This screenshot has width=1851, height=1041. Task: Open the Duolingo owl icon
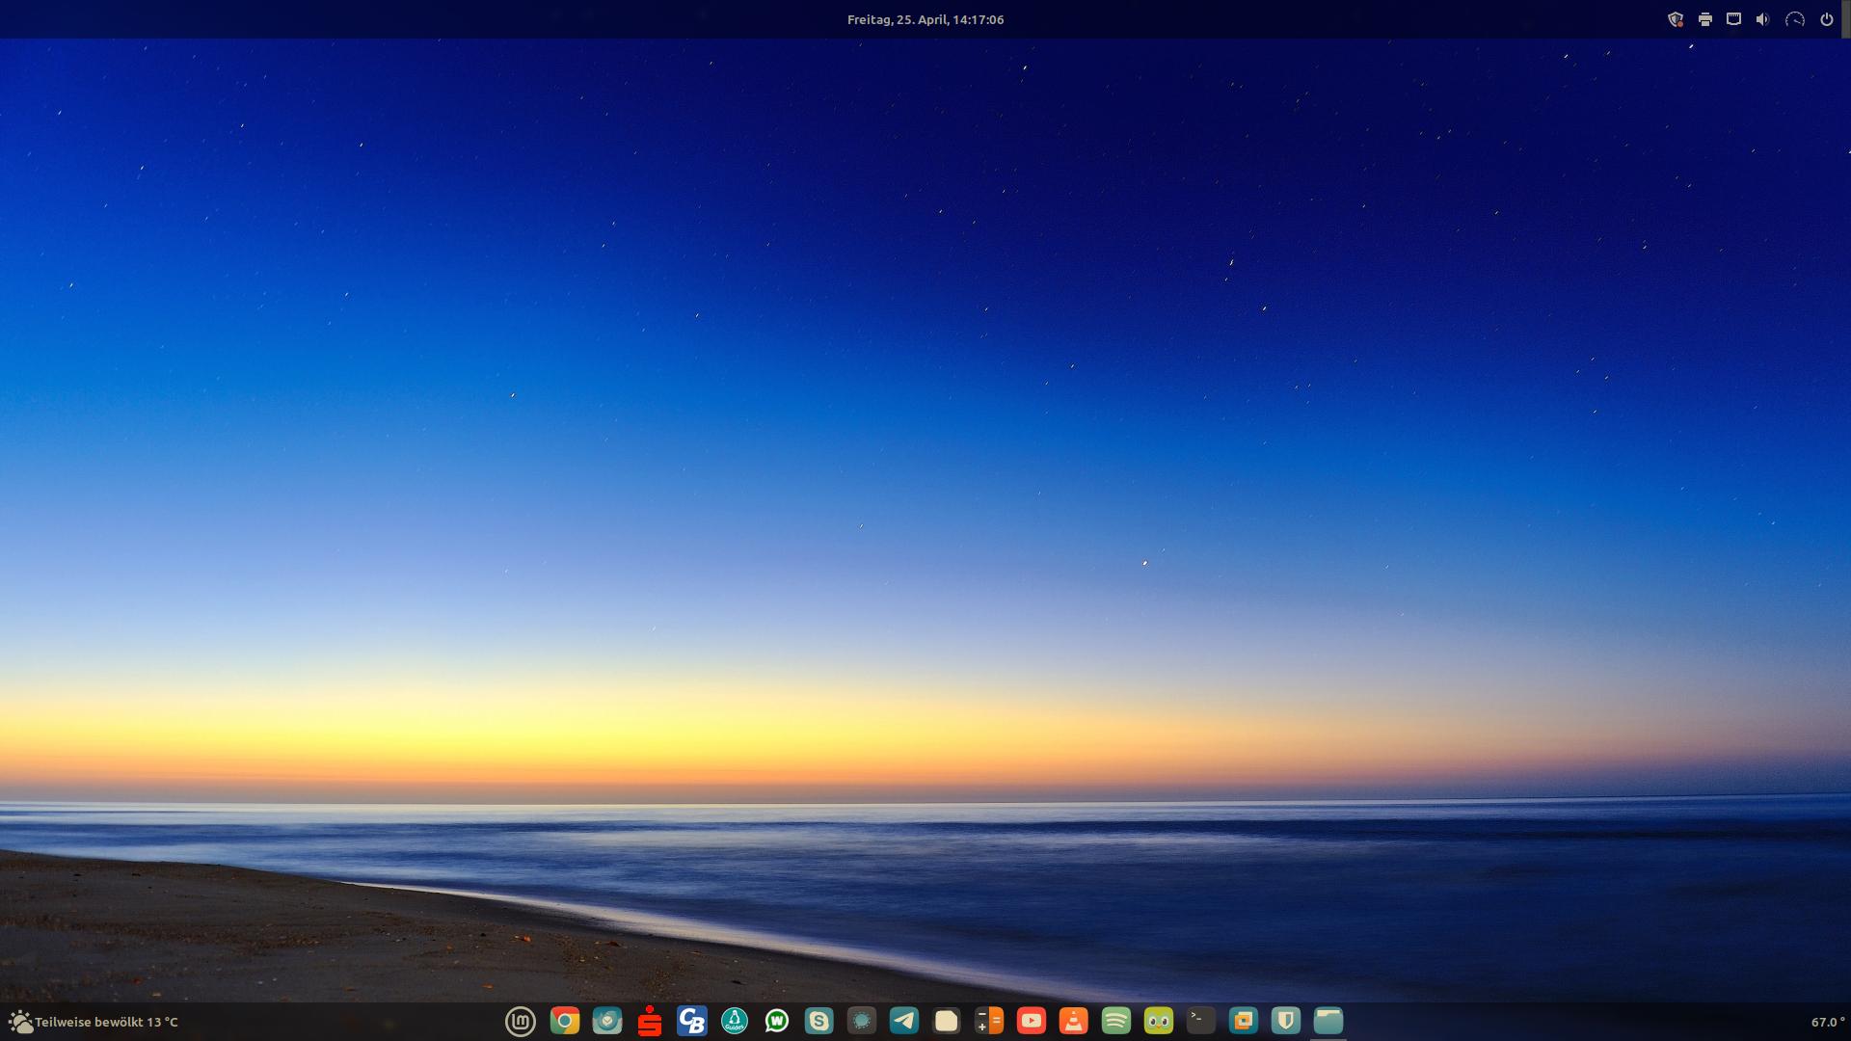click(1159, 1021)
